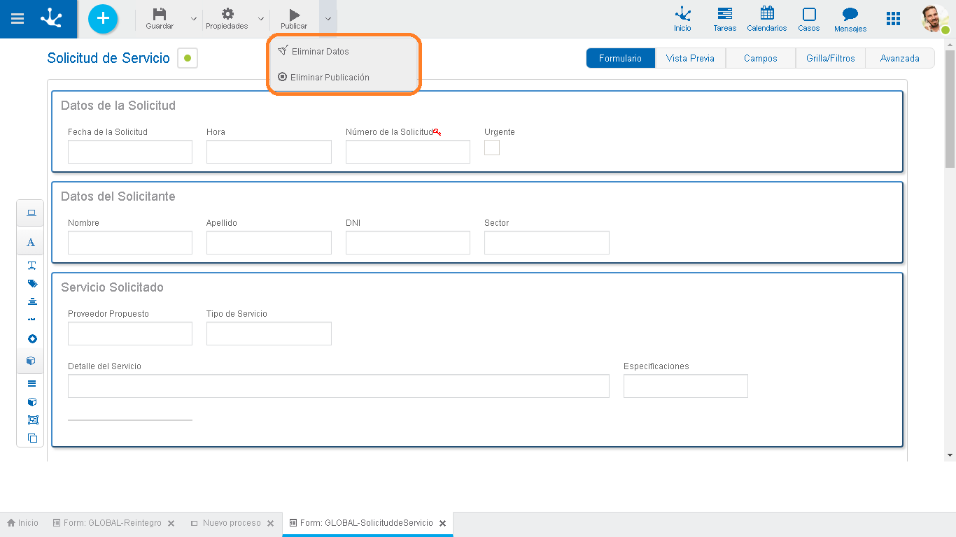Select the three dots tool icon
This screenshot has width=956, height=537.
point(31,319)
